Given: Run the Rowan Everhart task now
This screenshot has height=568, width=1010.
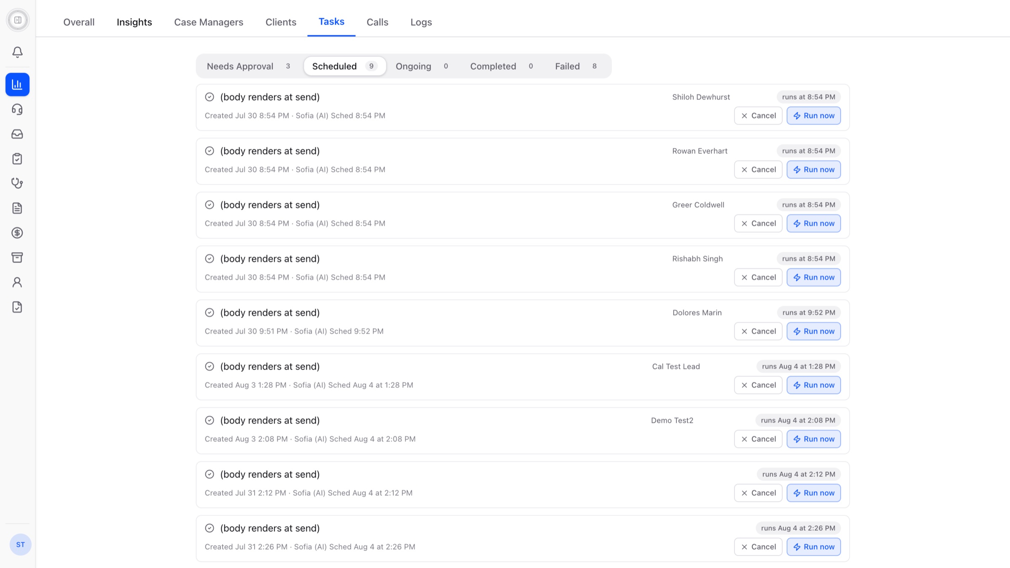Looking at the screenshot, I should (x=814, y=170).
